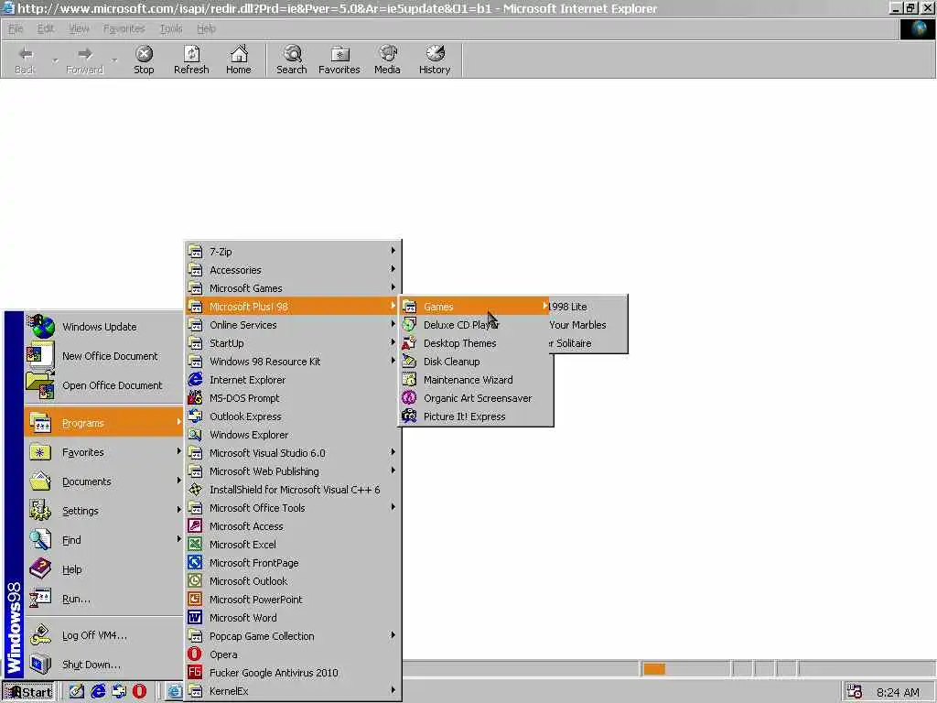Expand the Online Services submenu
Image resolution: width=937 pixels, height=703 pixels.
393,324
